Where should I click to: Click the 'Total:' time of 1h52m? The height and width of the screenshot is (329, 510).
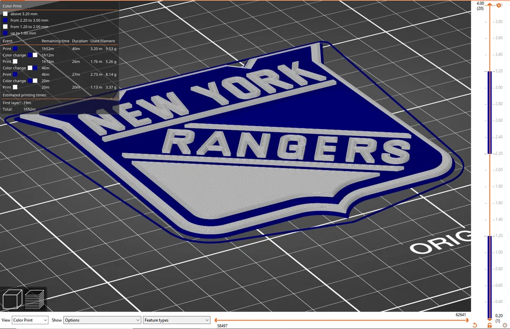pyautogui.click(x=30, y=109)
